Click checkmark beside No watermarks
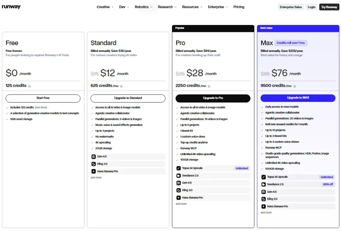 point(92,137)
